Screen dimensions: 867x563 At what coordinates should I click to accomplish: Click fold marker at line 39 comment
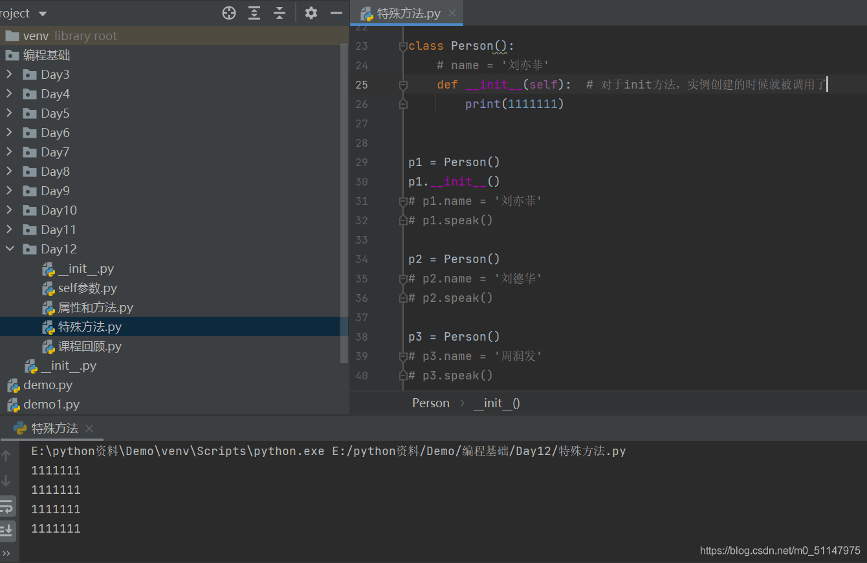point(403,356)
